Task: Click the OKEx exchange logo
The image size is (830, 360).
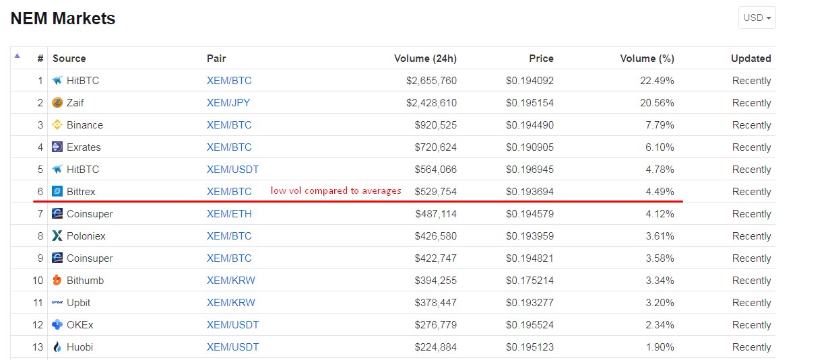Action: 57,325
